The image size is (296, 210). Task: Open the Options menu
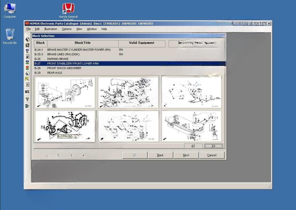[x=67, y=29]
